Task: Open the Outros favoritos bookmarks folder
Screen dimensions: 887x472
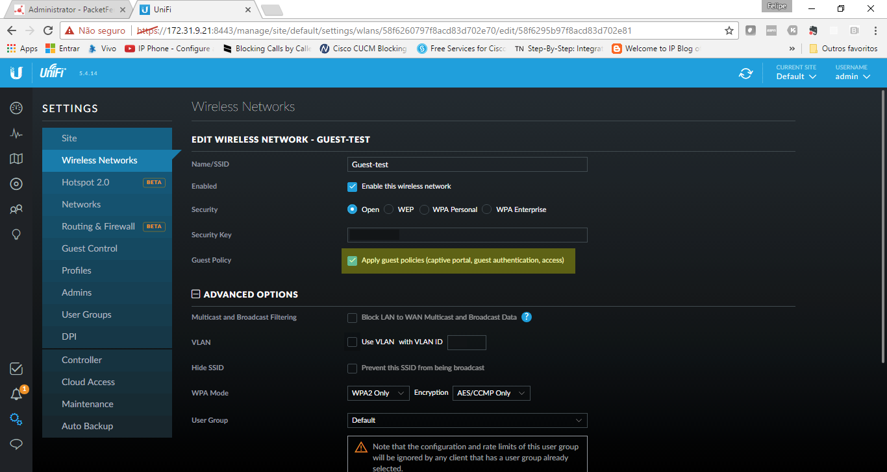Action: click(843, 49)
